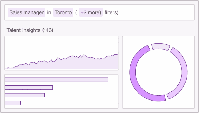199x113 pixels.
Task: Click the Sales manager filter chip
Action: [26, 12]
